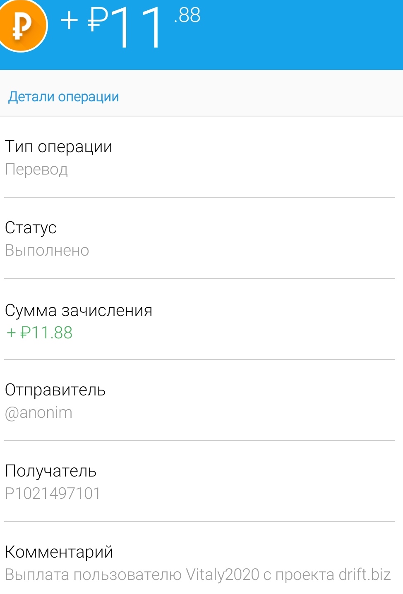Select the "Комментарий" field label

[x=59, y=552]
